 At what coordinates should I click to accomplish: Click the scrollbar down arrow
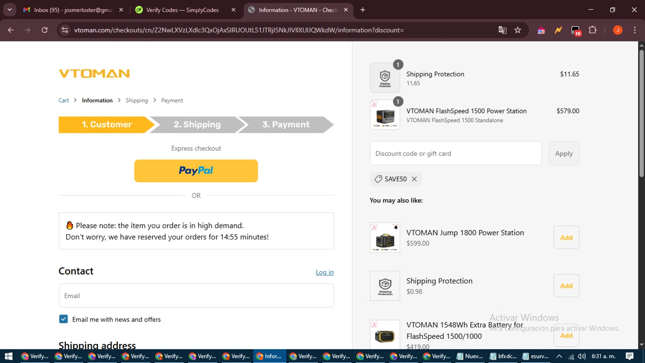[642, 345]
